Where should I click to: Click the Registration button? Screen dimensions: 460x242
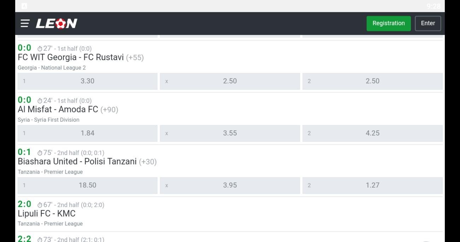click(x=389, y=23)
